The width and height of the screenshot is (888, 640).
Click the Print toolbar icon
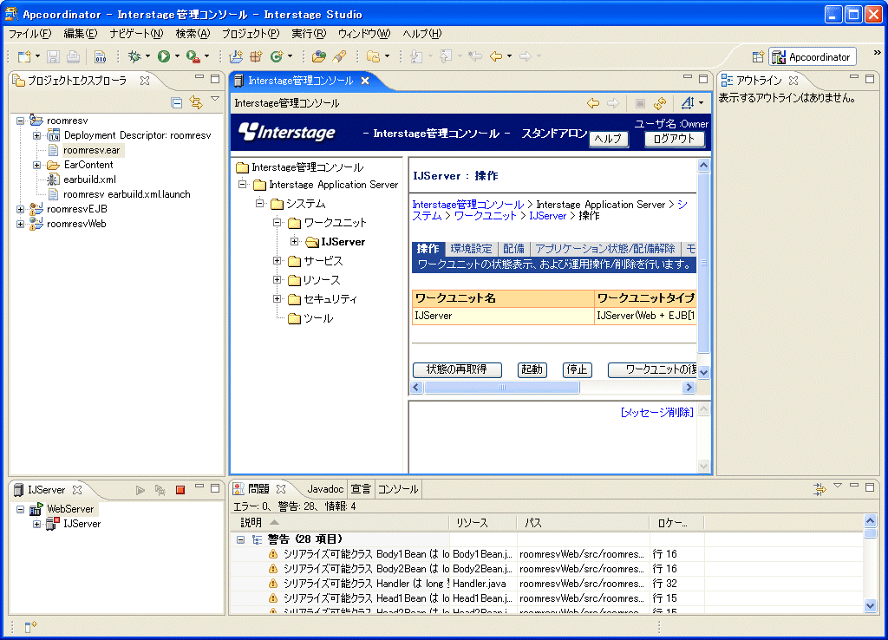pos(73,56)
